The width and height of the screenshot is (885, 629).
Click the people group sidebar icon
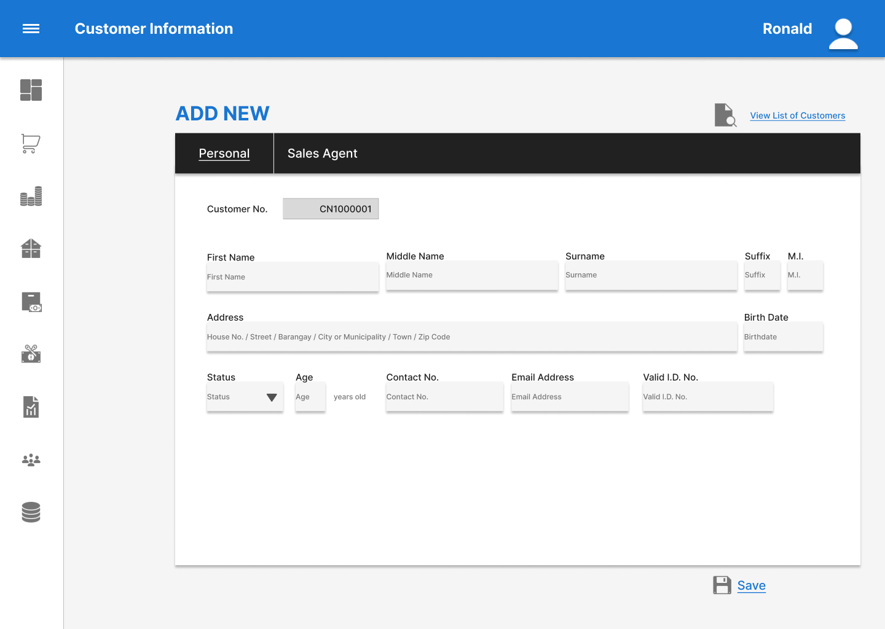click(31, 459)
